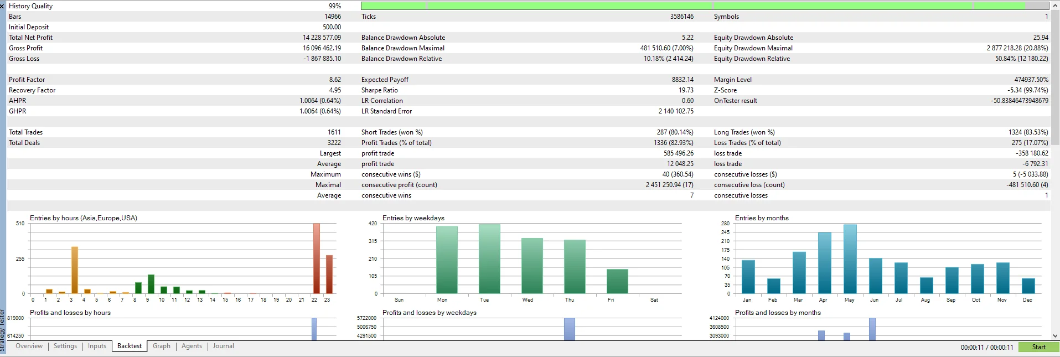Click the green History Quality progress bar
Screen dimensions: 1060x357
(x=705, y=6)
